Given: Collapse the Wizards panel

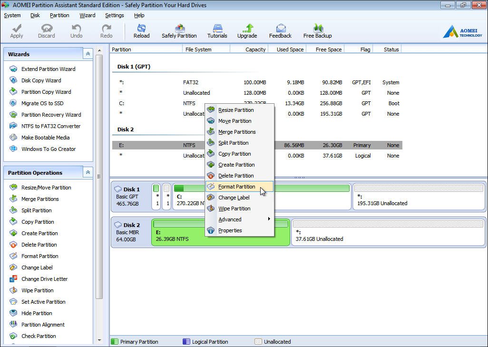Looking at the screenshot, I should tap(88, 54).
